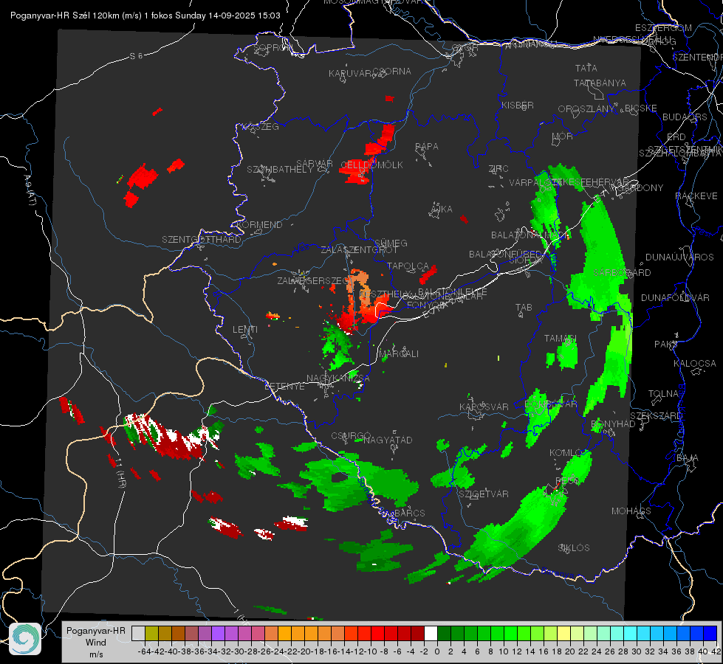Click the 'DUNAUJVAROS' city label

(679, 257)
